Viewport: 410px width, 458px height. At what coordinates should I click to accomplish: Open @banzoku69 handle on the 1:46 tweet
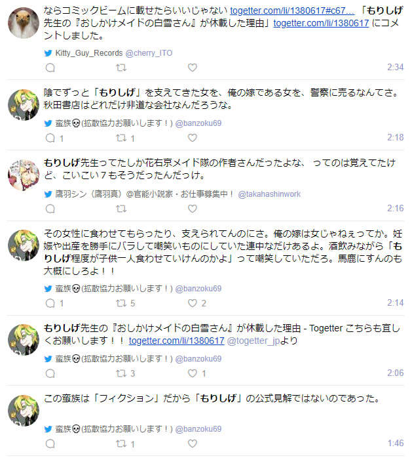[198, 428]
